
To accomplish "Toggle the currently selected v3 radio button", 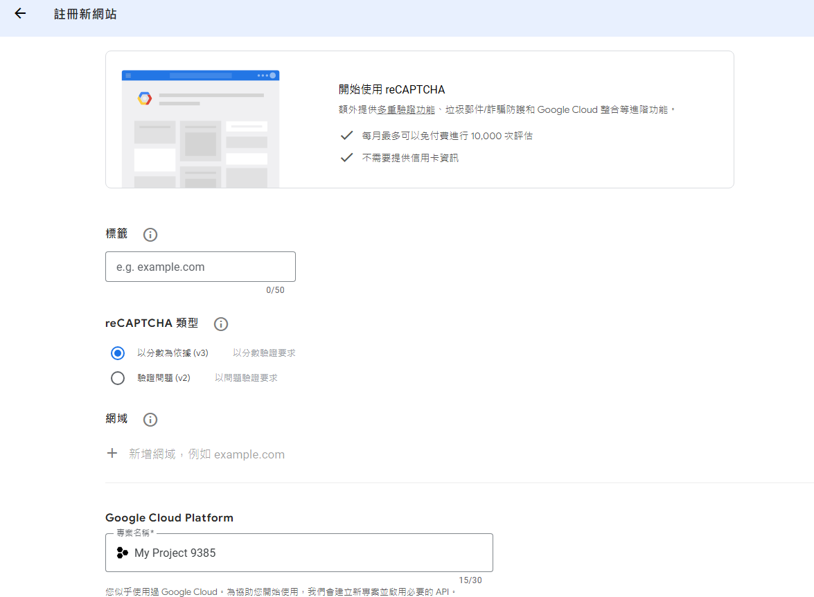I will 117,353.
